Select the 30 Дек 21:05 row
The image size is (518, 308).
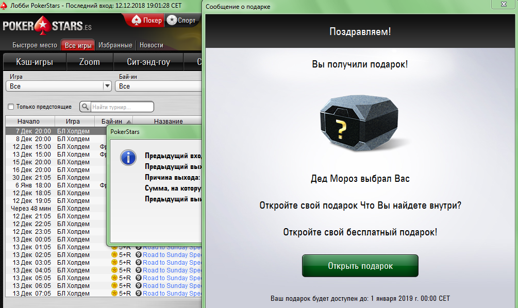pyautogui.click(x=56, y=178)
